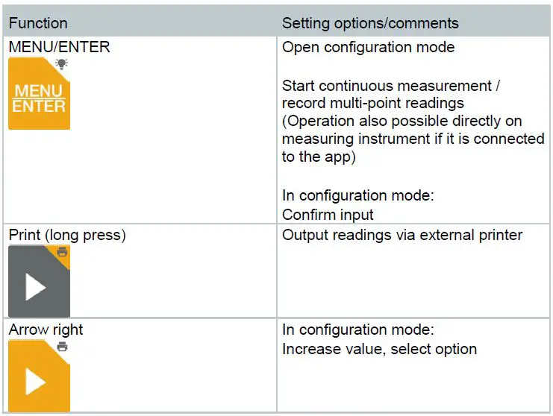Click the "Print (long press)" label
This screenshot has width=553, height=416.
[67, 236]
